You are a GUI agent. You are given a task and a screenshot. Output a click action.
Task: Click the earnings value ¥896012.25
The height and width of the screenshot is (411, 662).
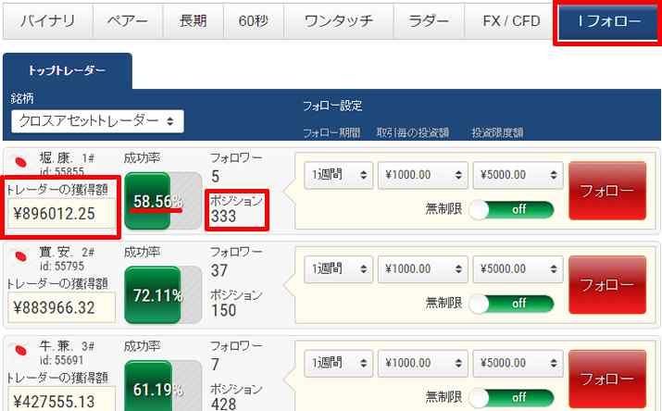pos(62,214)
